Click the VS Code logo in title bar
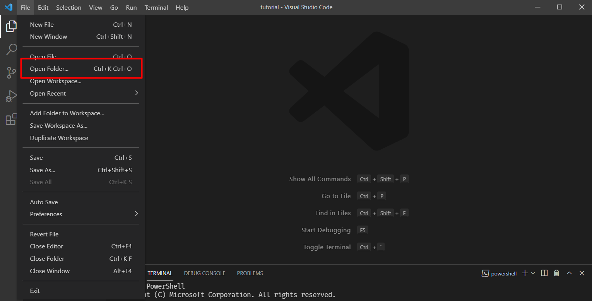The width and height of the screenshot is (592, 301). pyautogui.click(x=9, y=7)
